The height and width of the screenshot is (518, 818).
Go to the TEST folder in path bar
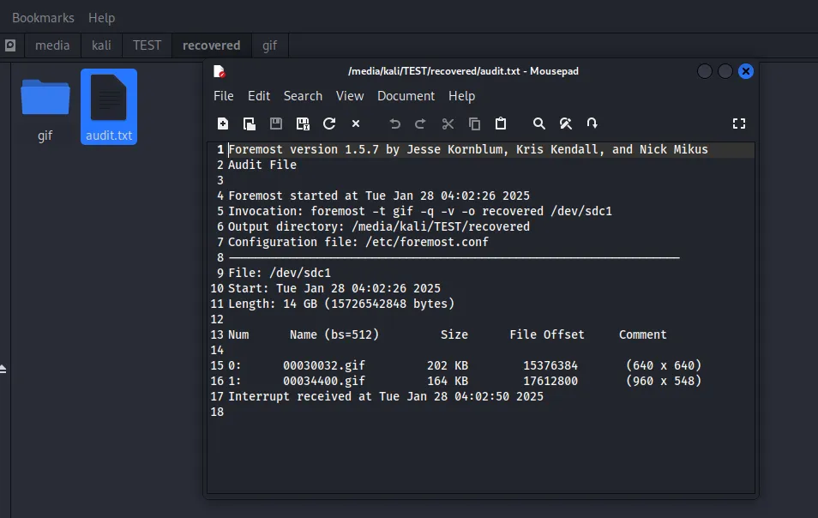pos(147,45)
